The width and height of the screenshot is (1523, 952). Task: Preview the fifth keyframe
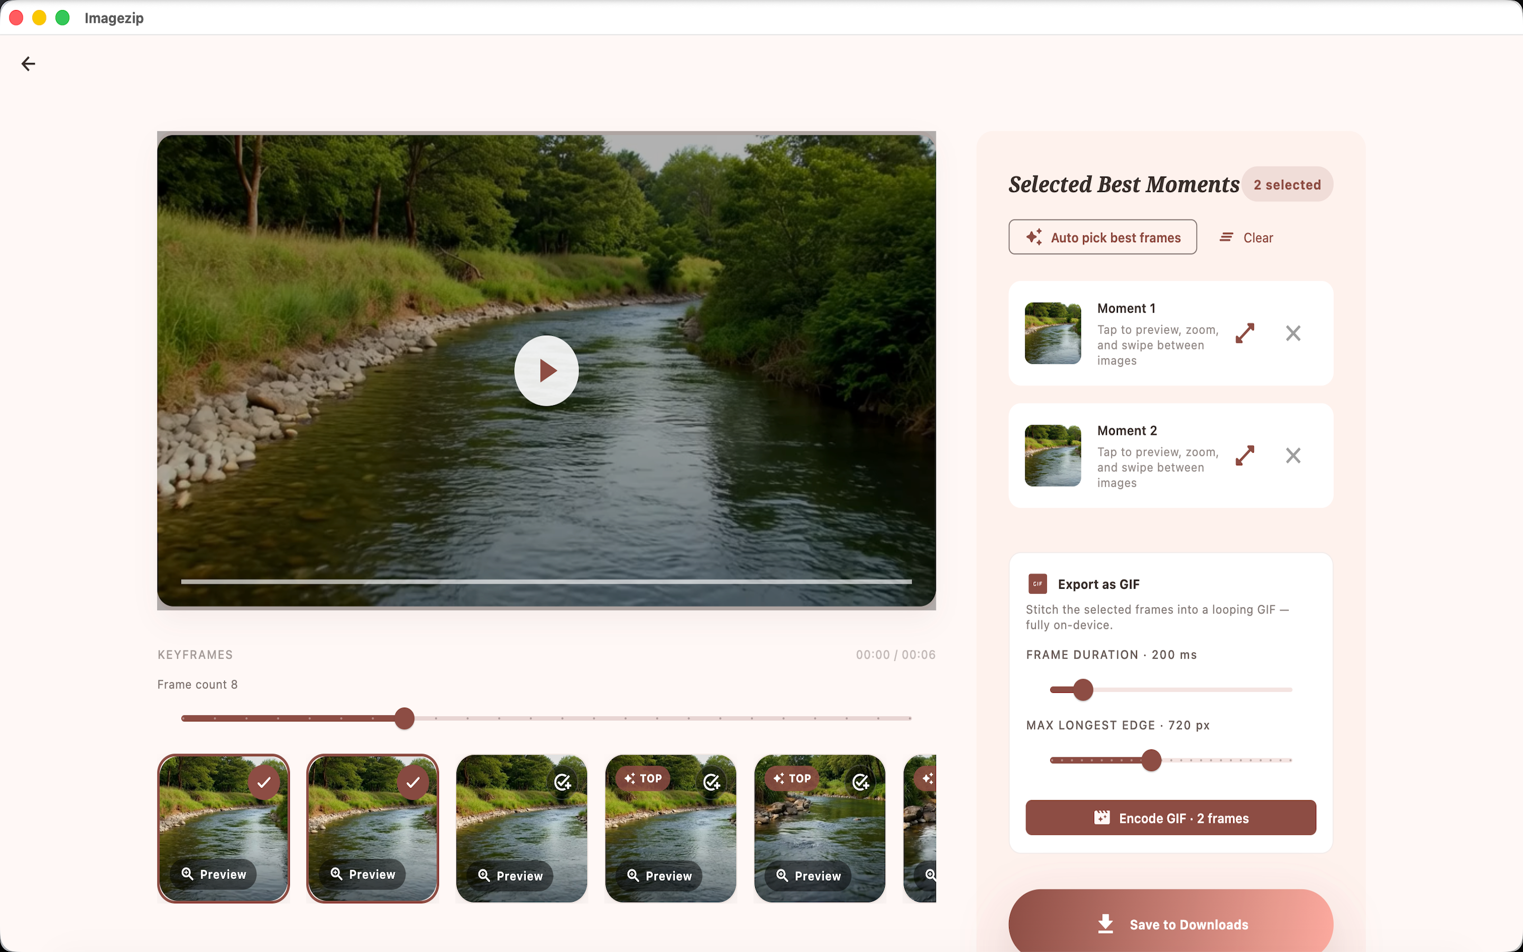coord(808,876)
